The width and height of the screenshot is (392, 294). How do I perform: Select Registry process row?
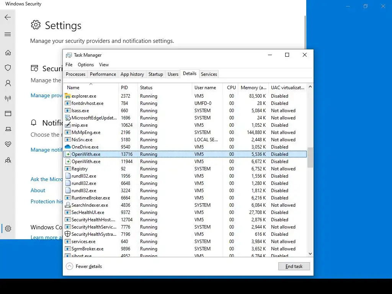coord(185,169)
